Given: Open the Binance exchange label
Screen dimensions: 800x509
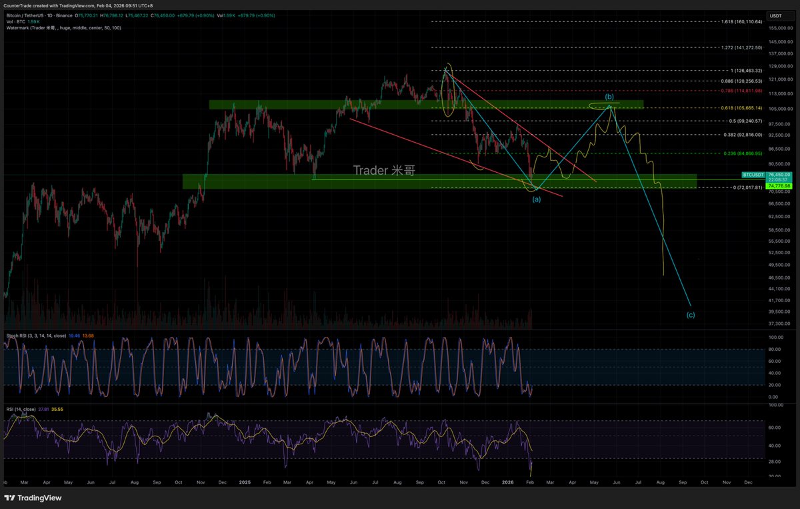Looking at the screenshot, I should click(x=65, y=15).
